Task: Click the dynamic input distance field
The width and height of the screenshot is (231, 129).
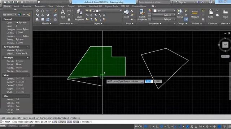Action: pos(148,81)
